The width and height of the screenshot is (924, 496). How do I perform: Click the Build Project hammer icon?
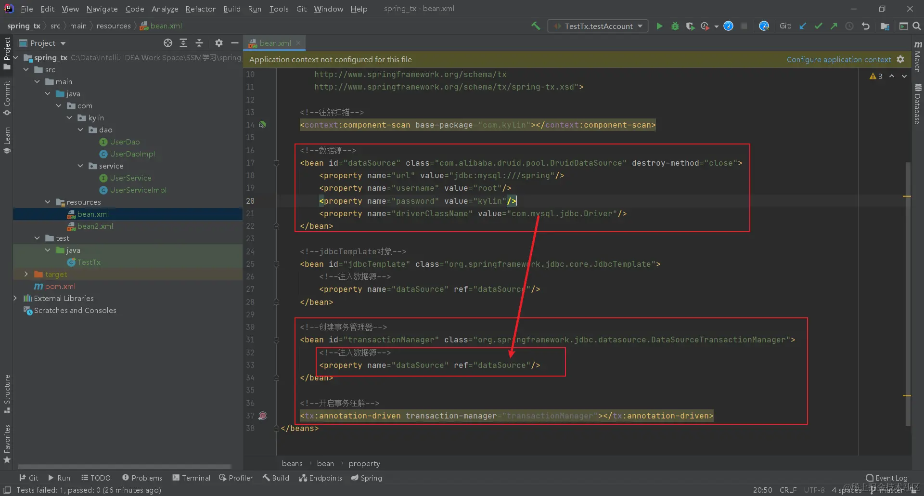point(536,26)
